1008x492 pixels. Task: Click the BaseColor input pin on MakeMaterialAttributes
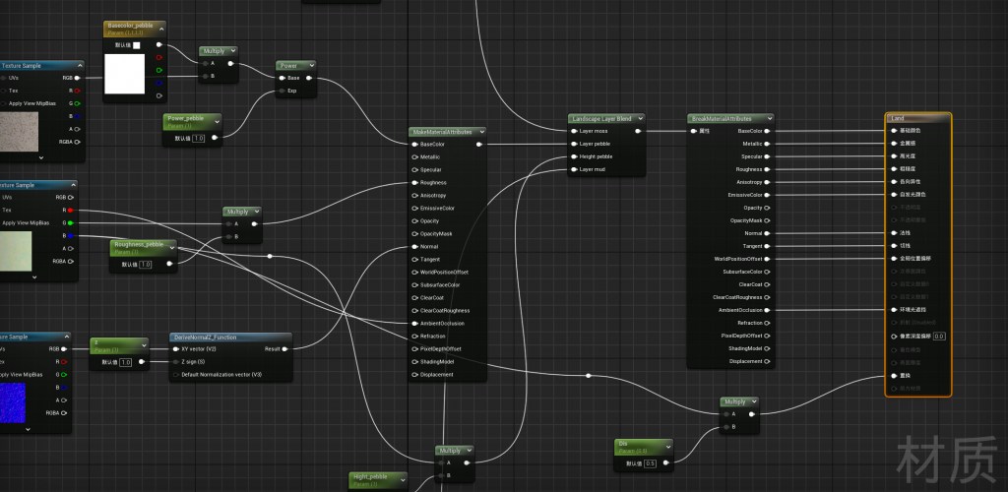[414, 144]
